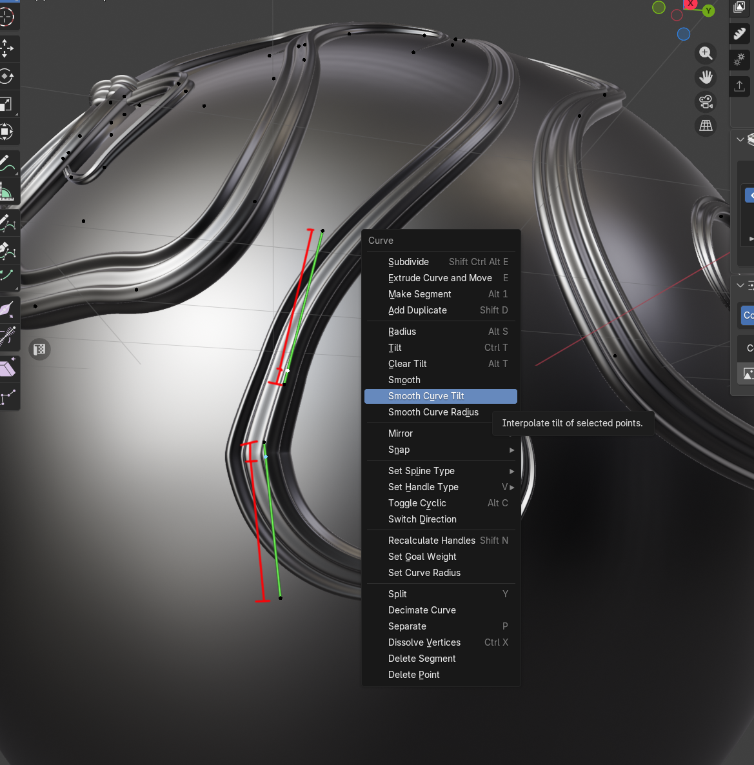Open the Mirror submenu
The image size is (754, 765).
[441, 433]
